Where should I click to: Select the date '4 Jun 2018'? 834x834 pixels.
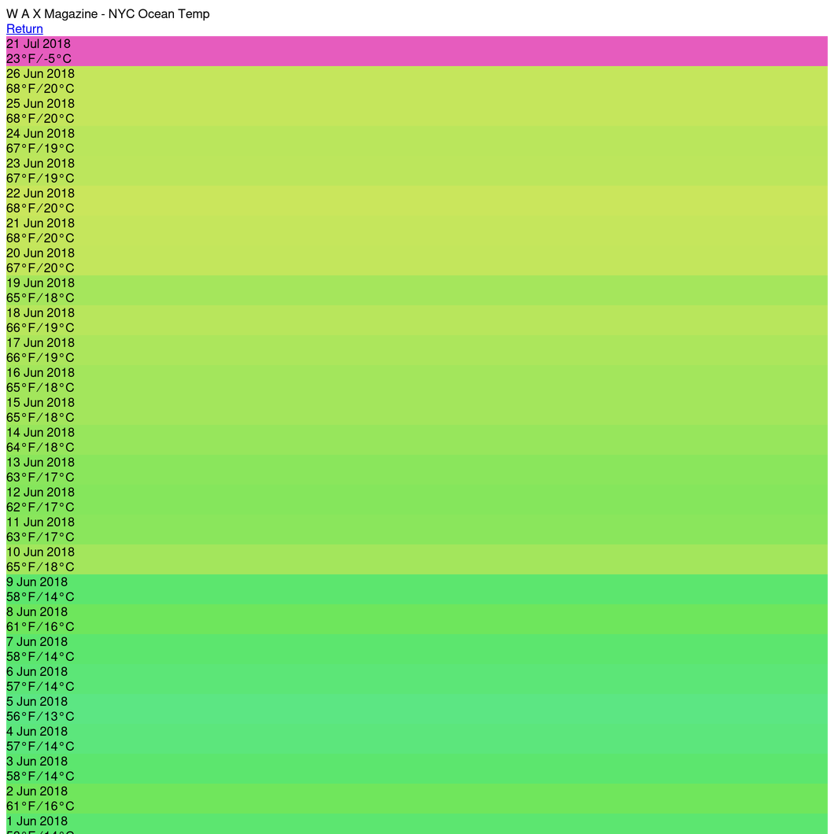(37, 731)
